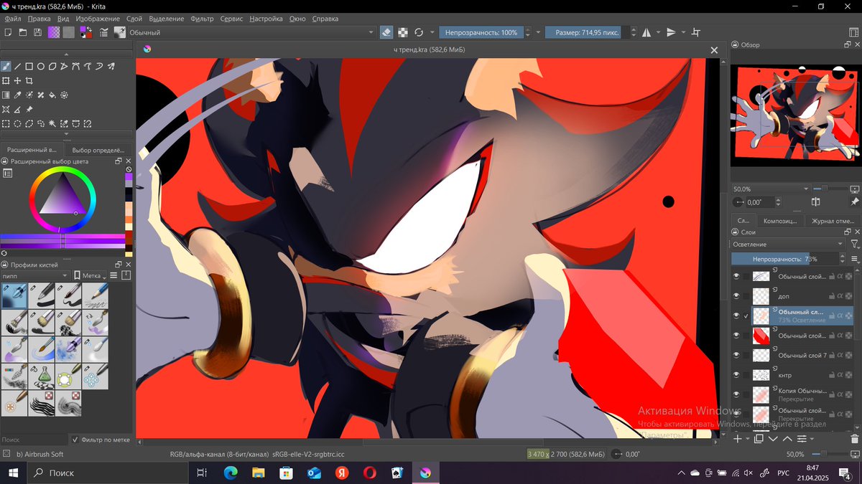Open the brush preset chooser
The height and width of the screenshot is (484, 862).
(119, 32)
